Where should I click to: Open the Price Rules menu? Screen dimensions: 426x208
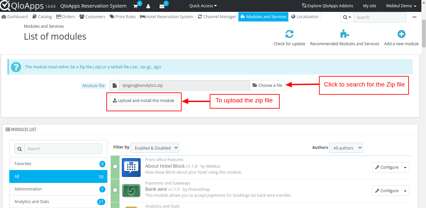(x=123, y=17)
